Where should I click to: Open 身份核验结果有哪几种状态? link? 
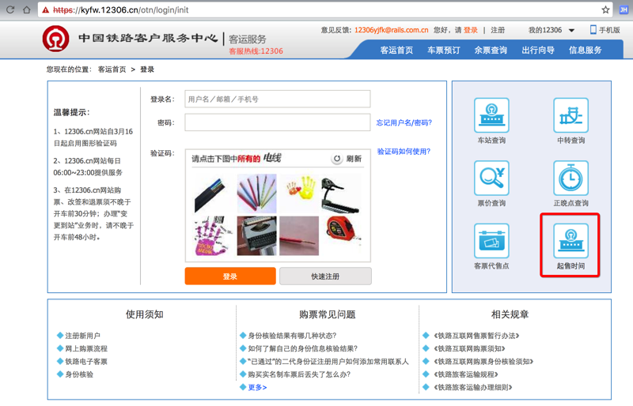[292, 336]
